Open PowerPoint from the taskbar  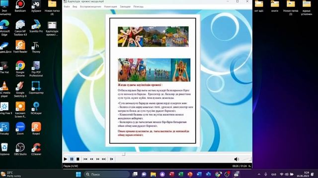pos(190,174)
